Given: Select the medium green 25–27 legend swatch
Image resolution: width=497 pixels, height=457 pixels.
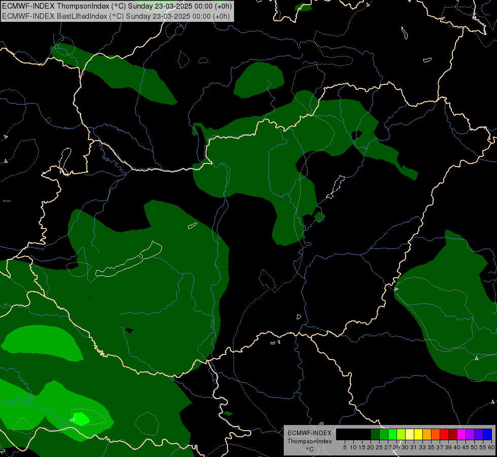Looking at the screenshot, I should click(x=384, y=434).
